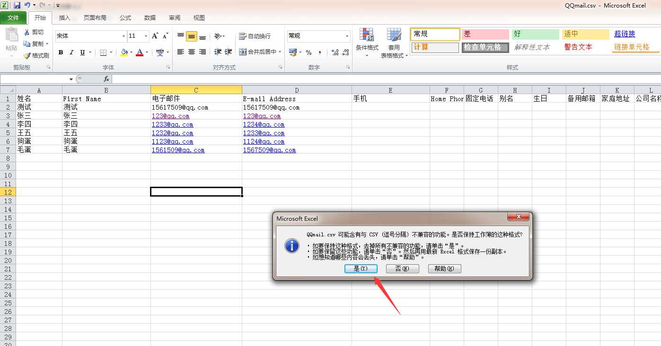661x346 pixels.
Task: Click into the formula bar input
Action: [x=386, y=79]
